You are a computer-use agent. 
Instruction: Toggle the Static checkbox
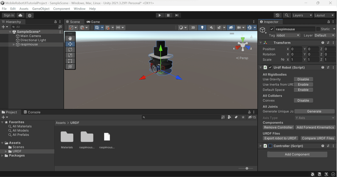point(318,29)
